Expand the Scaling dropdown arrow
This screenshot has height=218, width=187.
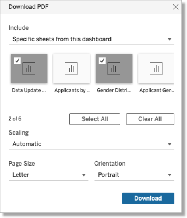[x=170, y=144]
